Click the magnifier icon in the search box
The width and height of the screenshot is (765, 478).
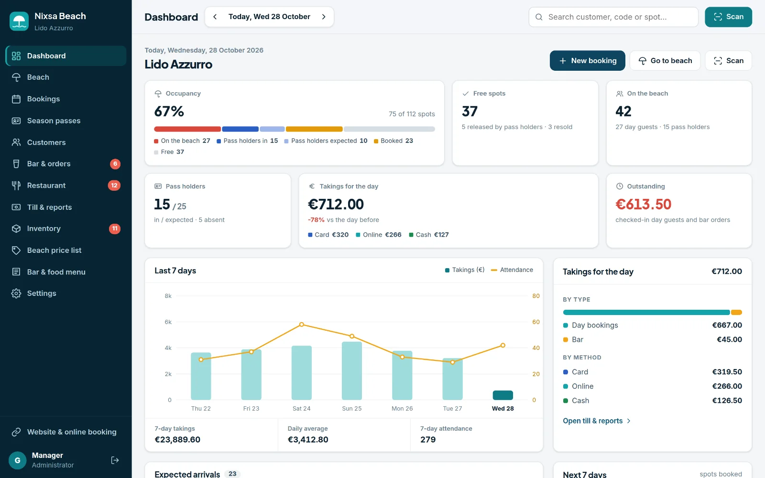[x=539, y=17]
